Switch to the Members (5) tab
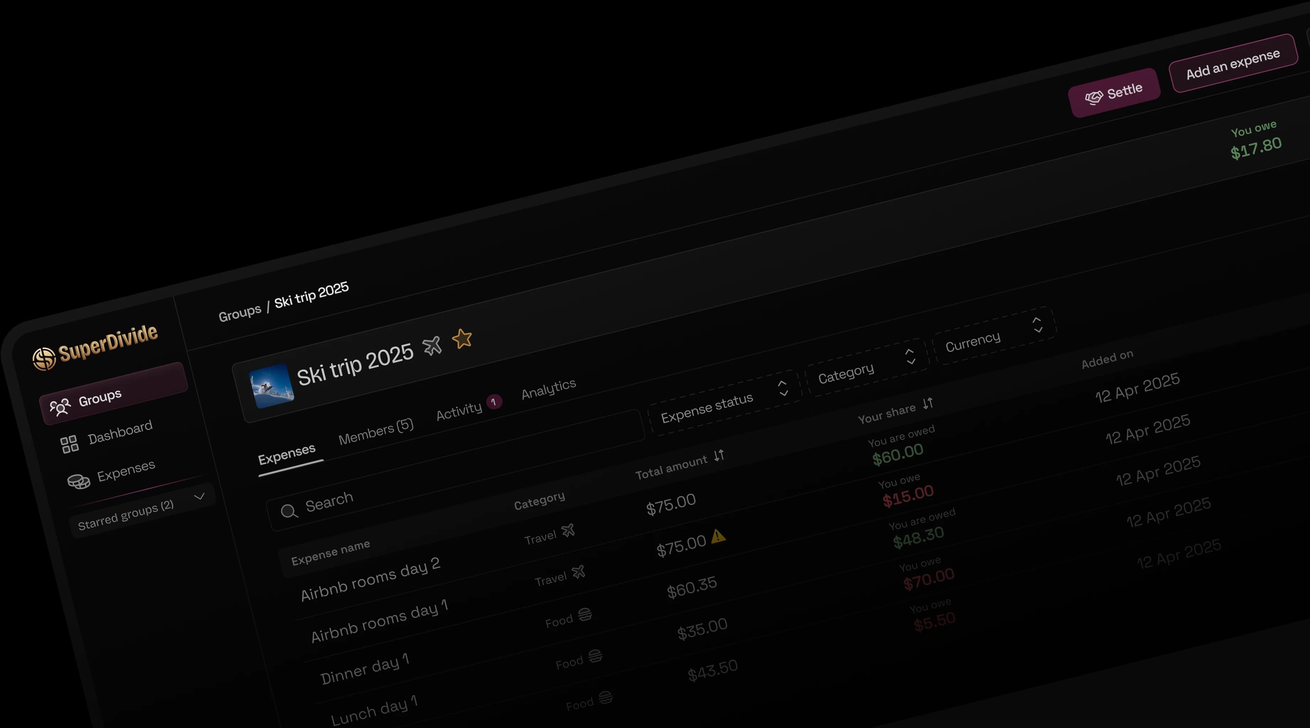 [x=376, y=432]
